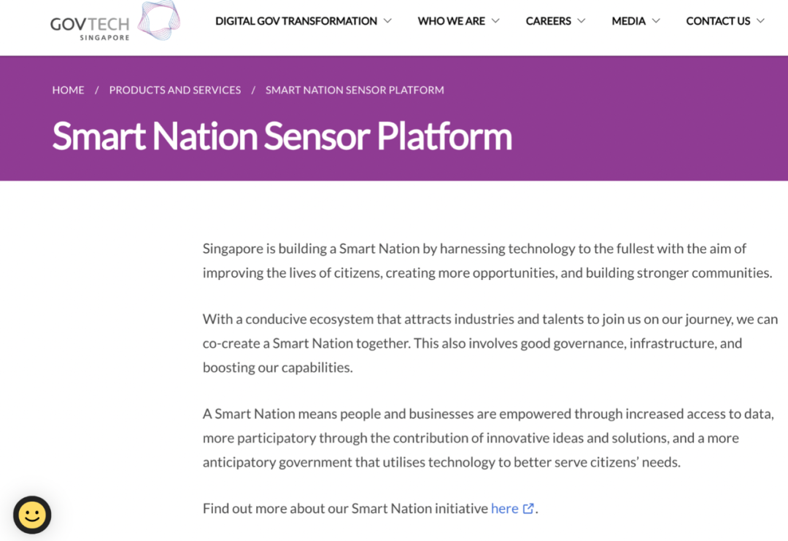Click the paragraph starting 'With a conducive ecosystem'
788x541 pixels.
(490, 343)
